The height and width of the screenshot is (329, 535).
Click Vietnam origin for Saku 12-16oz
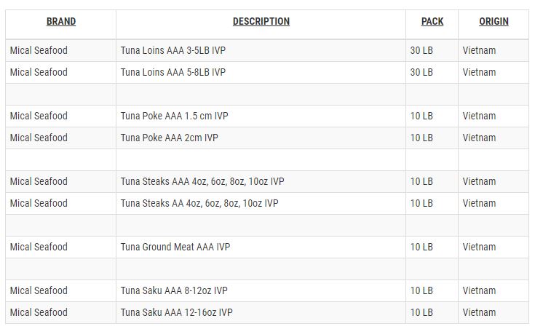click(x=479, y=312)
